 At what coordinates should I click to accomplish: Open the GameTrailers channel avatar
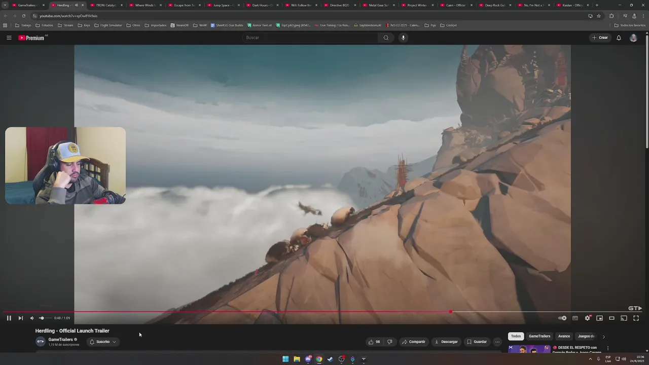40,342
